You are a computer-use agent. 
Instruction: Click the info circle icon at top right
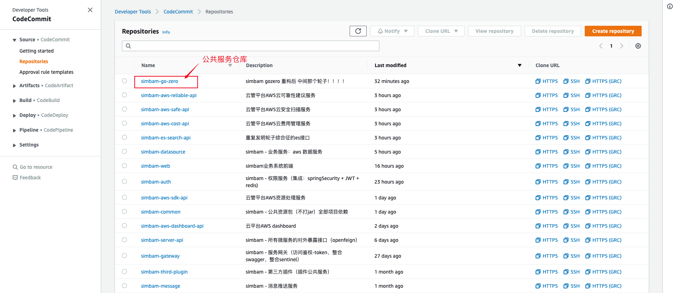pos(670,6)
